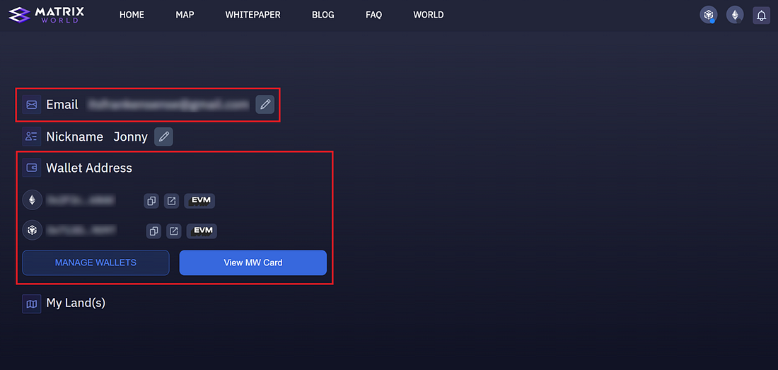Open the WHITEPAPER link in navigation
The height and width of the screenshot is (370, 778).
coord(252,15)
